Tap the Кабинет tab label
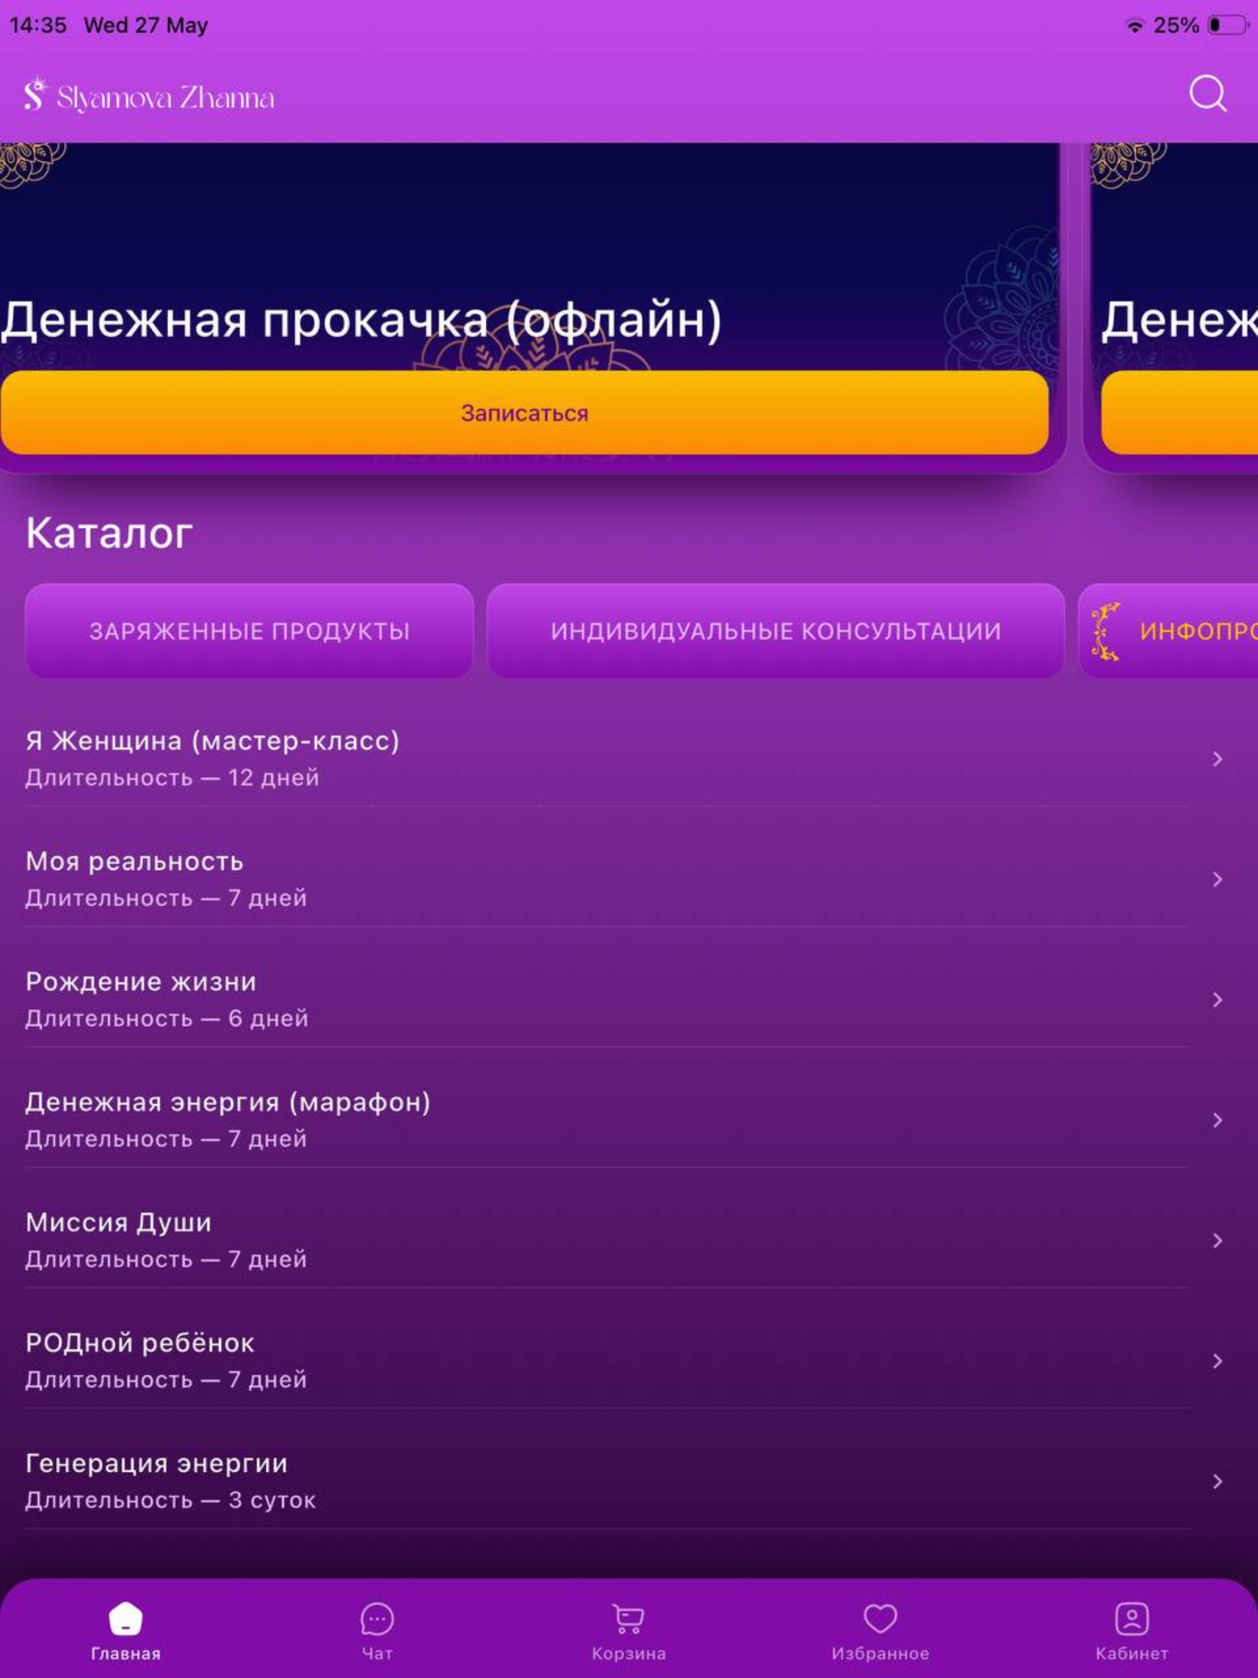1258x1678 pixels. point(1131,1654)
